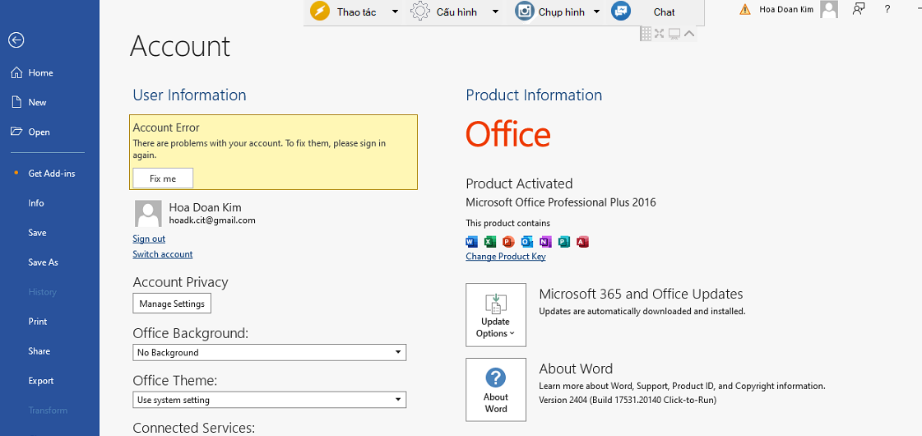This screenshot has width=922, height=436.
Task: Click the Fix me button
Action: 163,179
